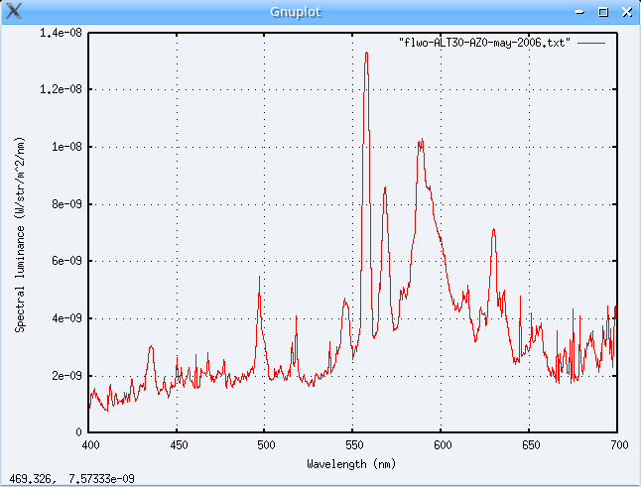Image resolution: width=641 pixels, height=487 pixels.
Task: Click the X11 window menu icon
Action: coord(12,12)
